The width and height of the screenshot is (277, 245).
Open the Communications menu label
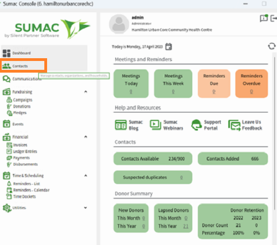coord(27,79)
